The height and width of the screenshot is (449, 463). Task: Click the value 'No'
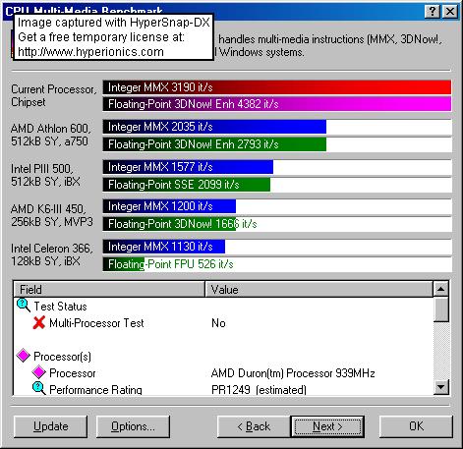pyautogui.click(x=218, y=323)
